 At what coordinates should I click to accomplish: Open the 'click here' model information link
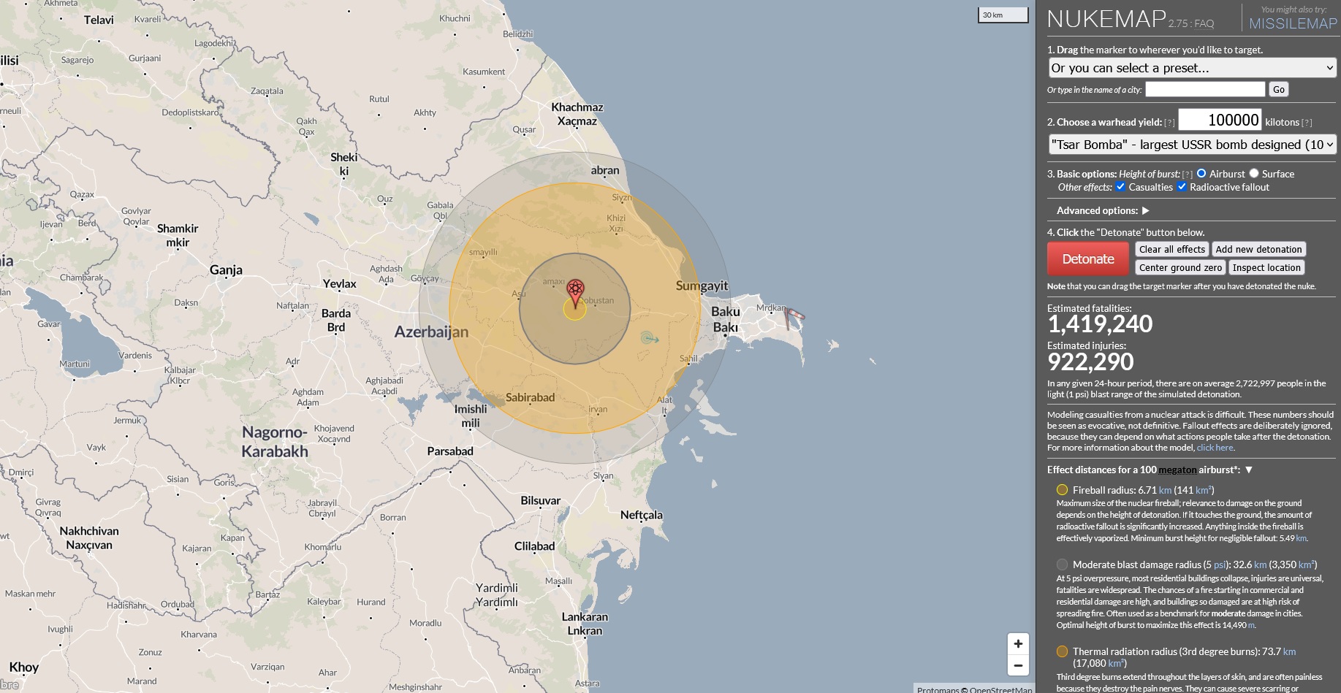(x=1215, y=448)
